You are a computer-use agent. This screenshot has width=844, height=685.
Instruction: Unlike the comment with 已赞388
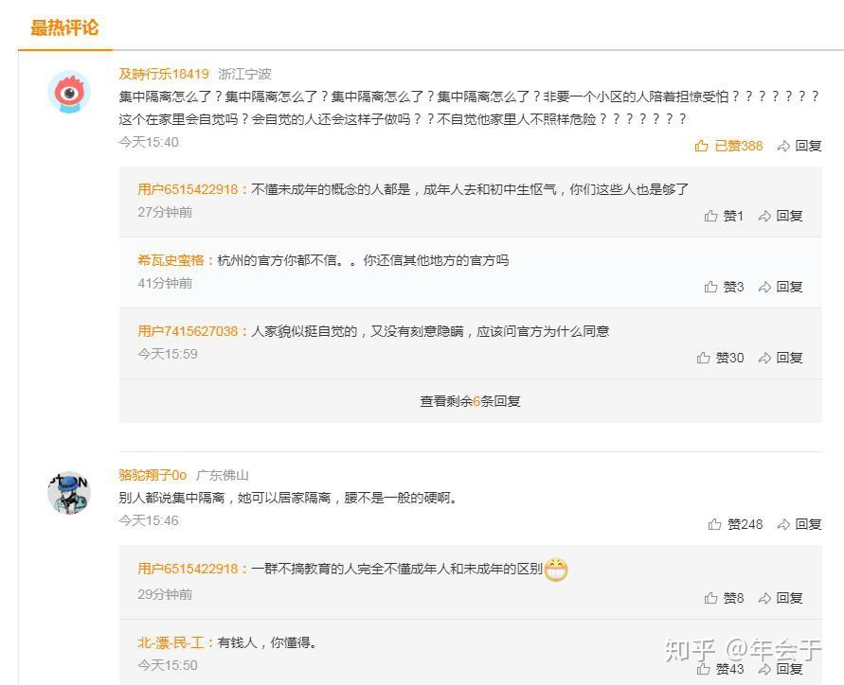point(728,146)
